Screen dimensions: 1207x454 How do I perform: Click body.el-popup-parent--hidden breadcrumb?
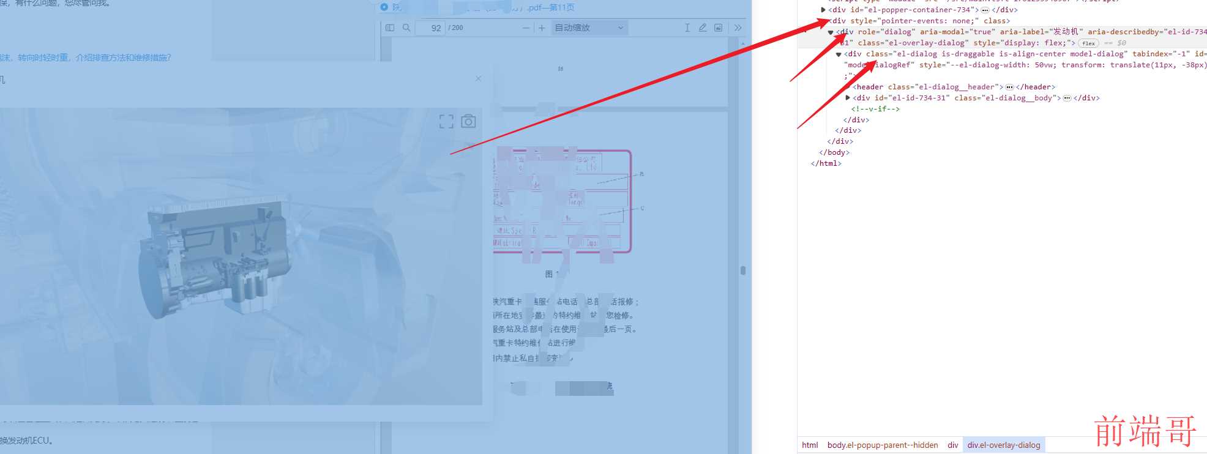[883, 445]
